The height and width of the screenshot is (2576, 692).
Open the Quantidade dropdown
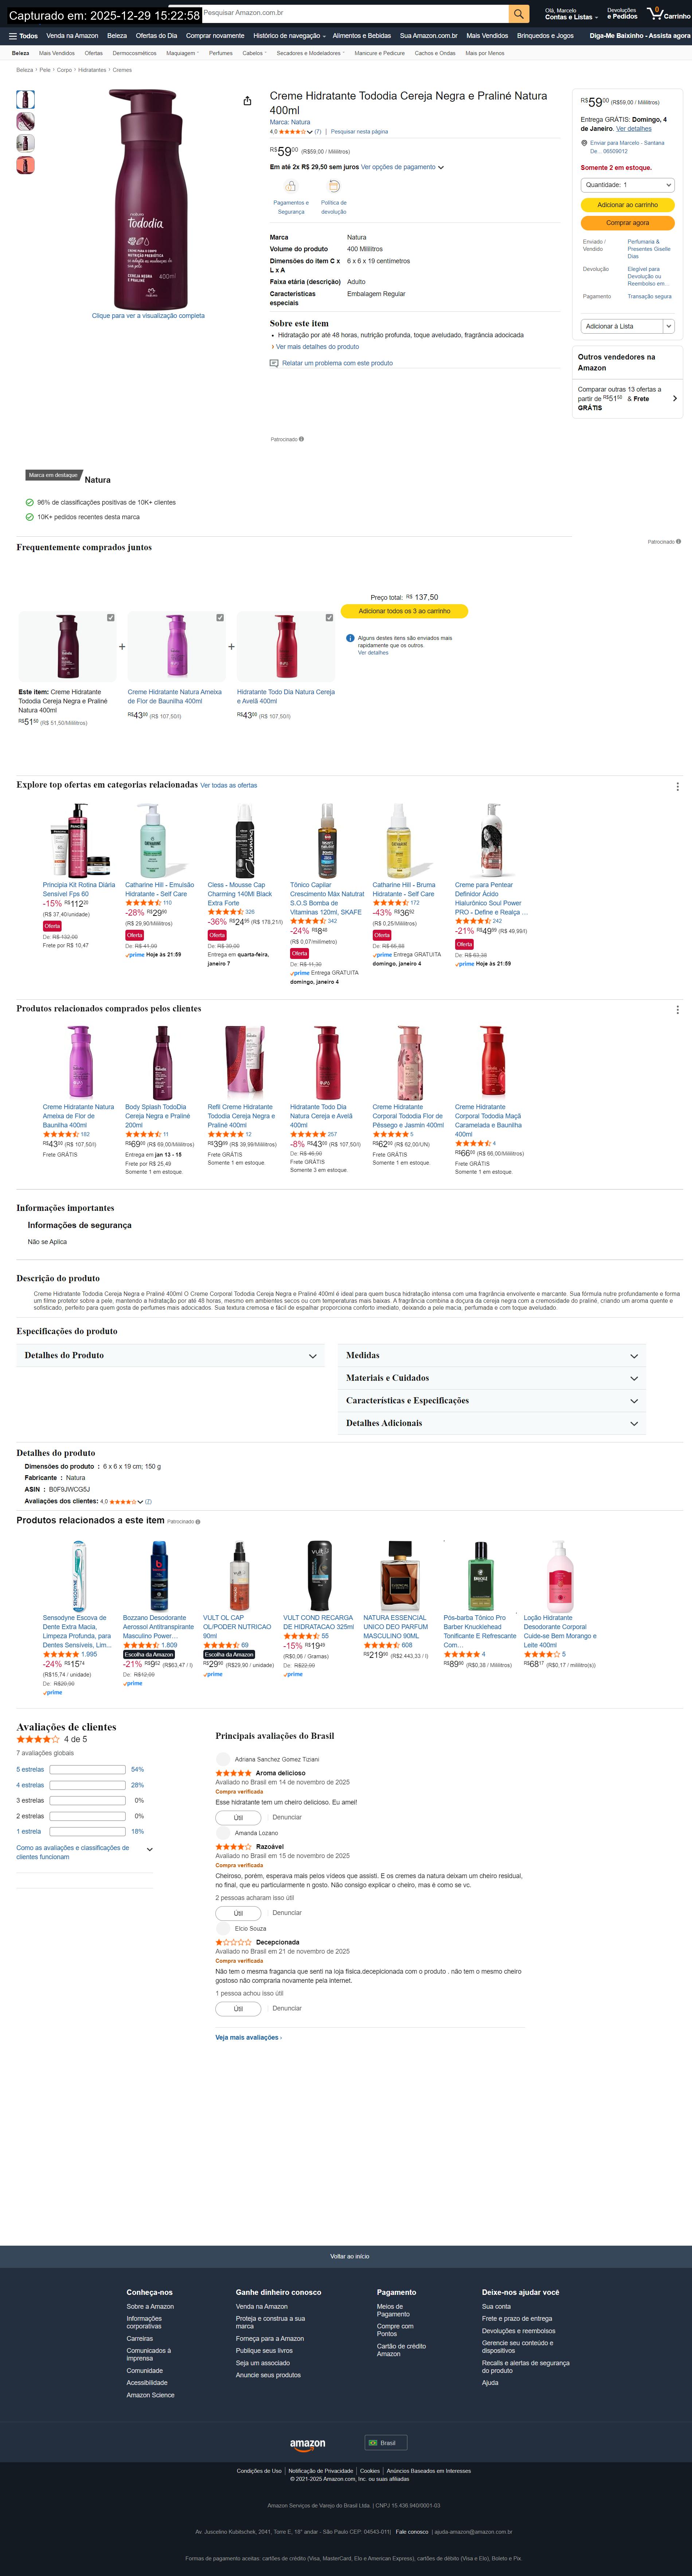[628, 185]
